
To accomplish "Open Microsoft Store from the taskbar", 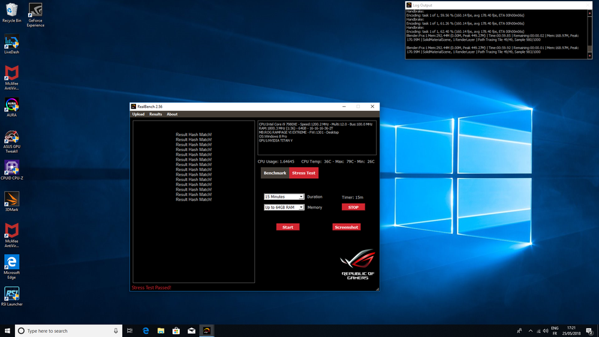I will click(x=176, y=331).
